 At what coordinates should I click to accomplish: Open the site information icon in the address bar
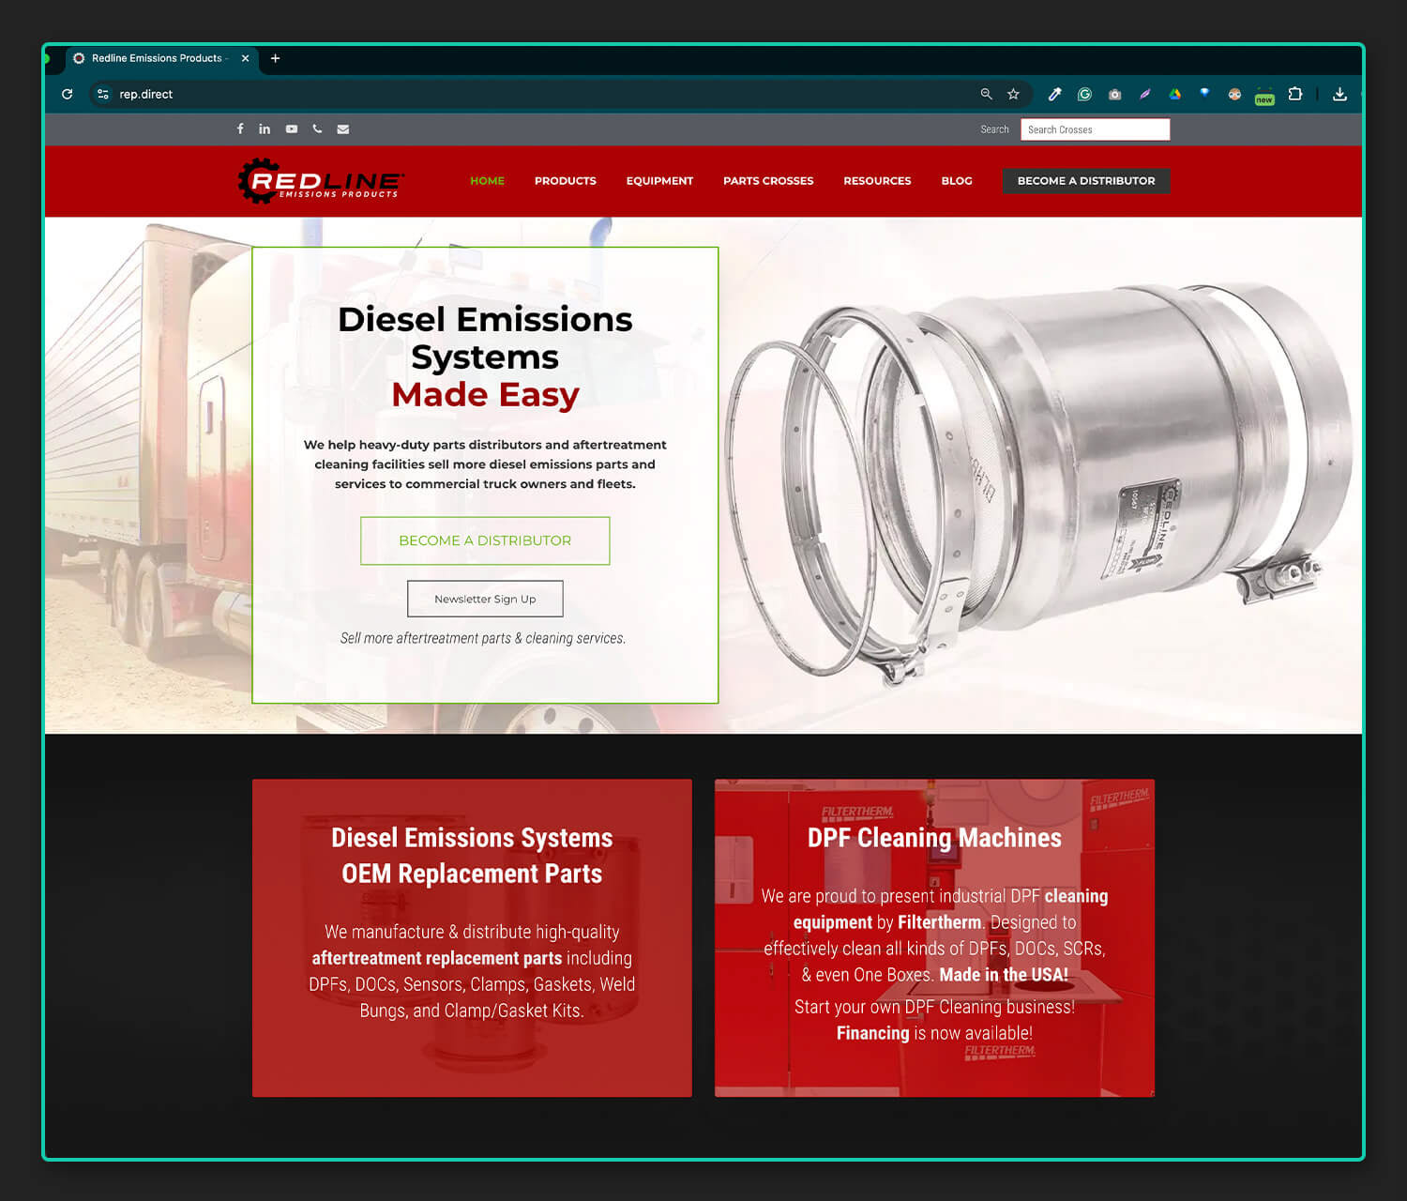pyautogui.click(x=103, y=94)
